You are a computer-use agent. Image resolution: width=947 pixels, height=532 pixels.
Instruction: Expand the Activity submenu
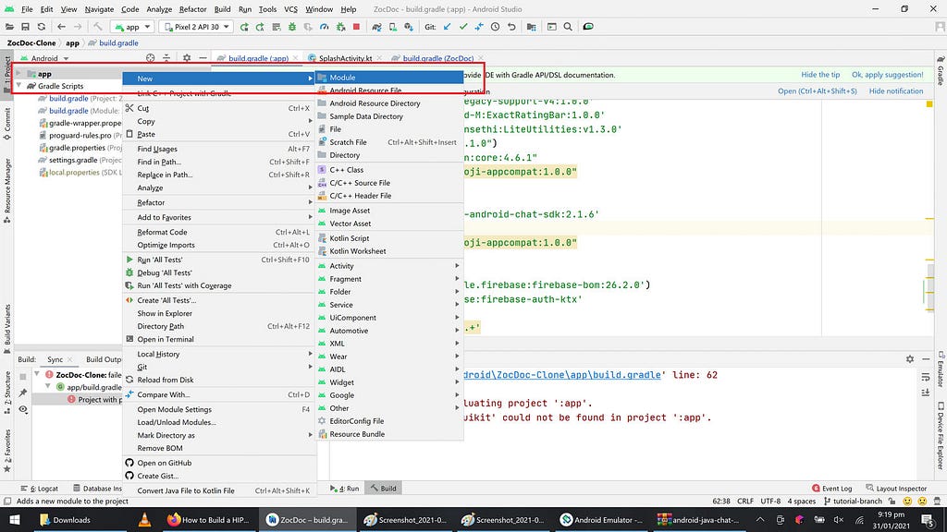pos(389,266)
